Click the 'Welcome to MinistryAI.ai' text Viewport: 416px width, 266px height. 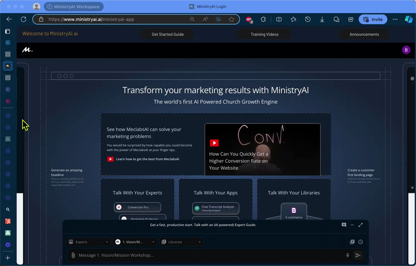click(50, 34)
